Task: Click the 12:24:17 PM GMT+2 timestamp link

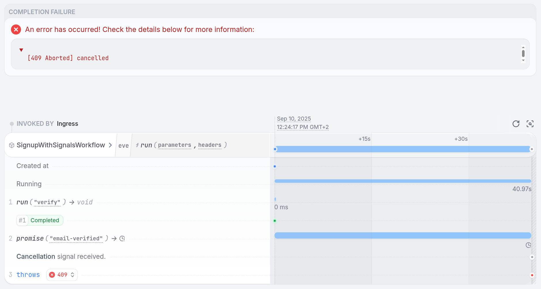Action: click(303, 127)
